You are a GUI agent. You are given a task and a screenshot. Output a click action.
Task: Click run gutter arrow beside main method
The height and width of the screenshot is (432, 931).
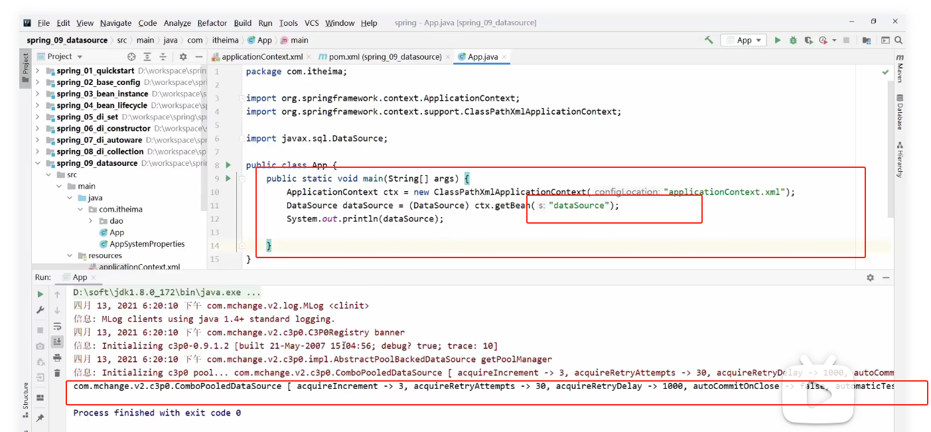[228, 178]
